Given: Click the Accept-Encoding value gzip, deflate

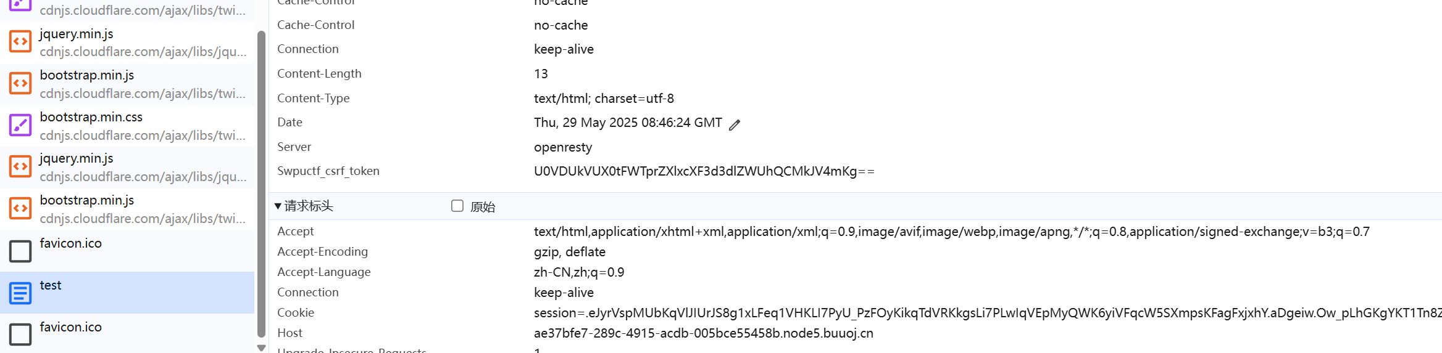Looking at the screenshot, I should [569, 252].
